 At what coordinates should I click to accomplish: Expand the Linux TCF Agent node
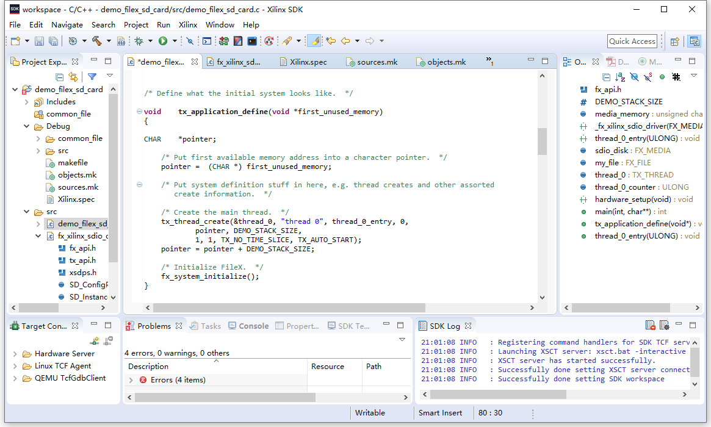pos(15,366)
